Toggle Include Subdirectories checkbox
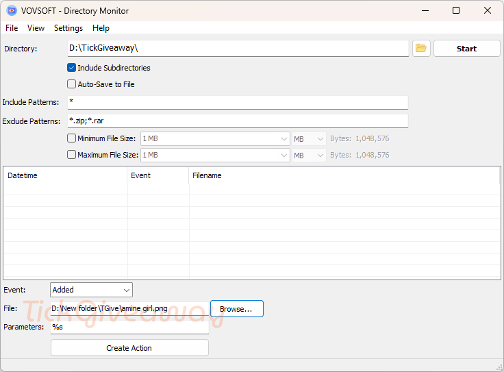Image resolution: width=504 pixels, height=372 pixels. [x=71, y=68]
